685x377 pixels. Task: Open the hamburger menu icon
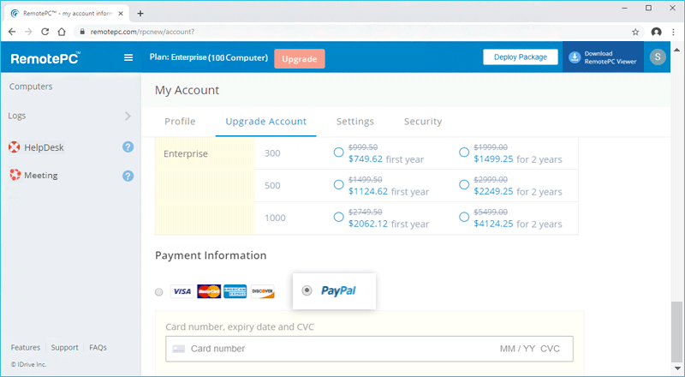[x=128, y=57]
